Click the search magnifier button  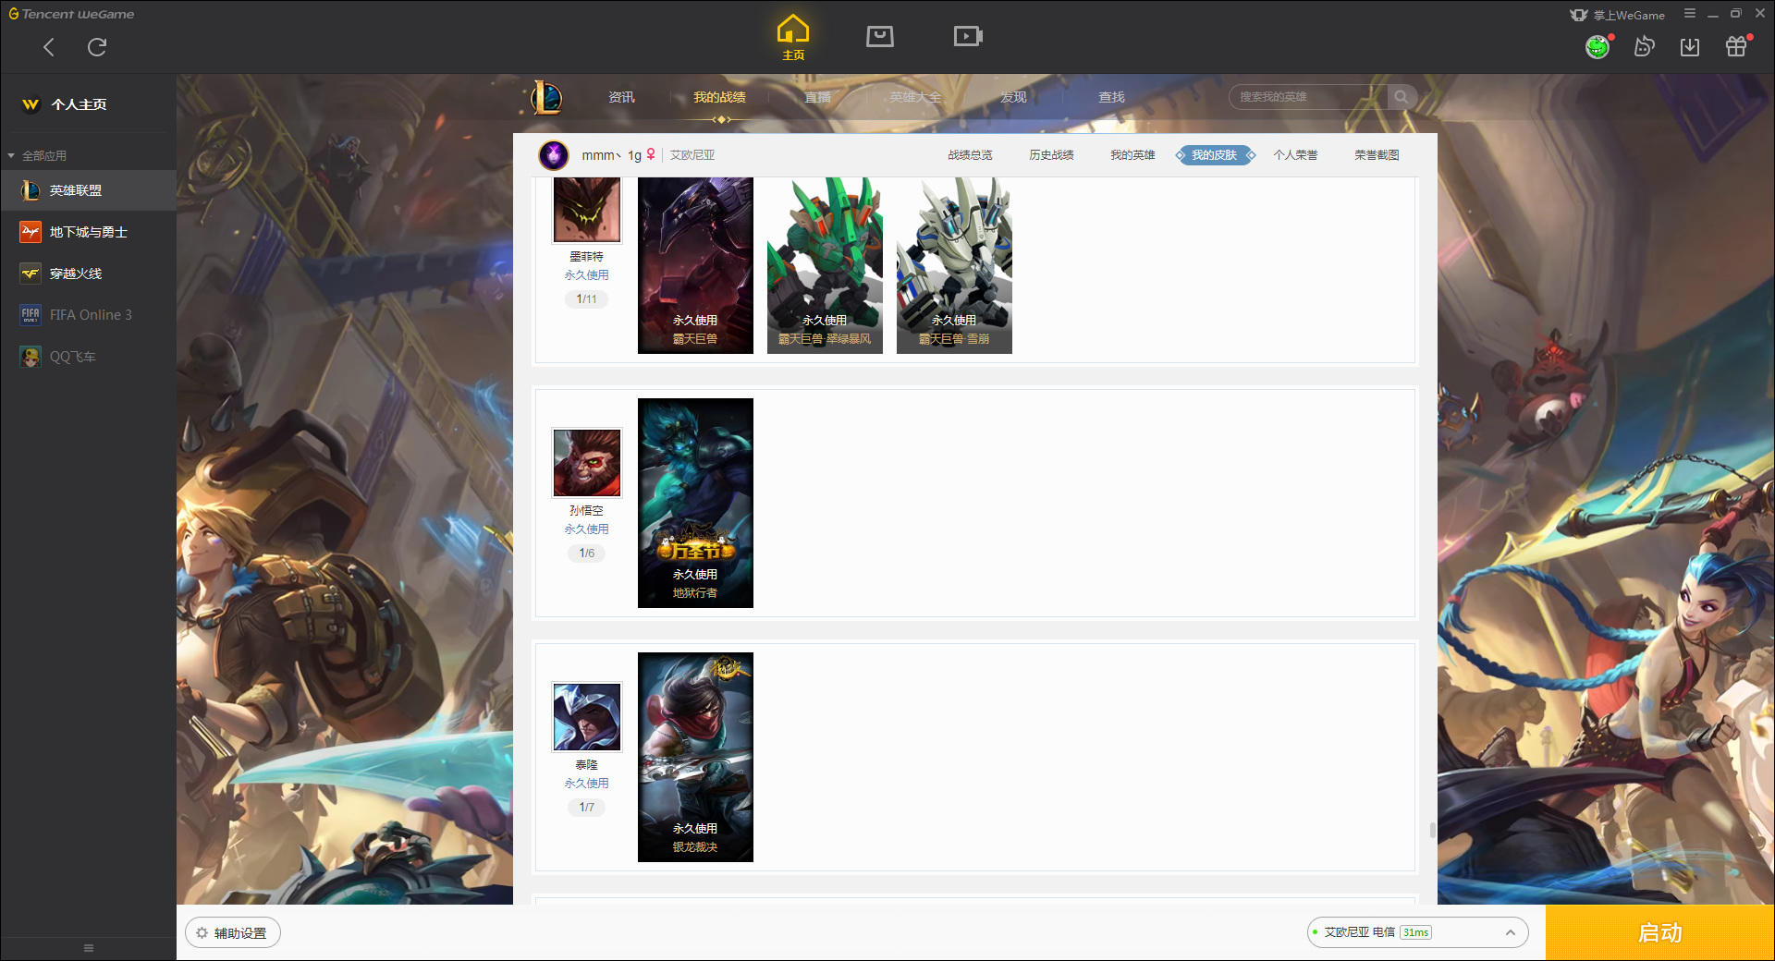click(x=1402, y=97)
